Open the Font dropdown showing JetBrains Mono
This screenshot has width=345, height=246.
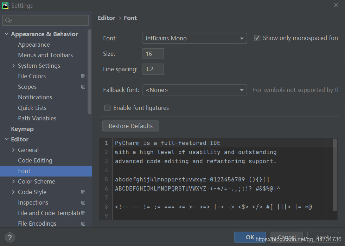[x=195, y=38]
